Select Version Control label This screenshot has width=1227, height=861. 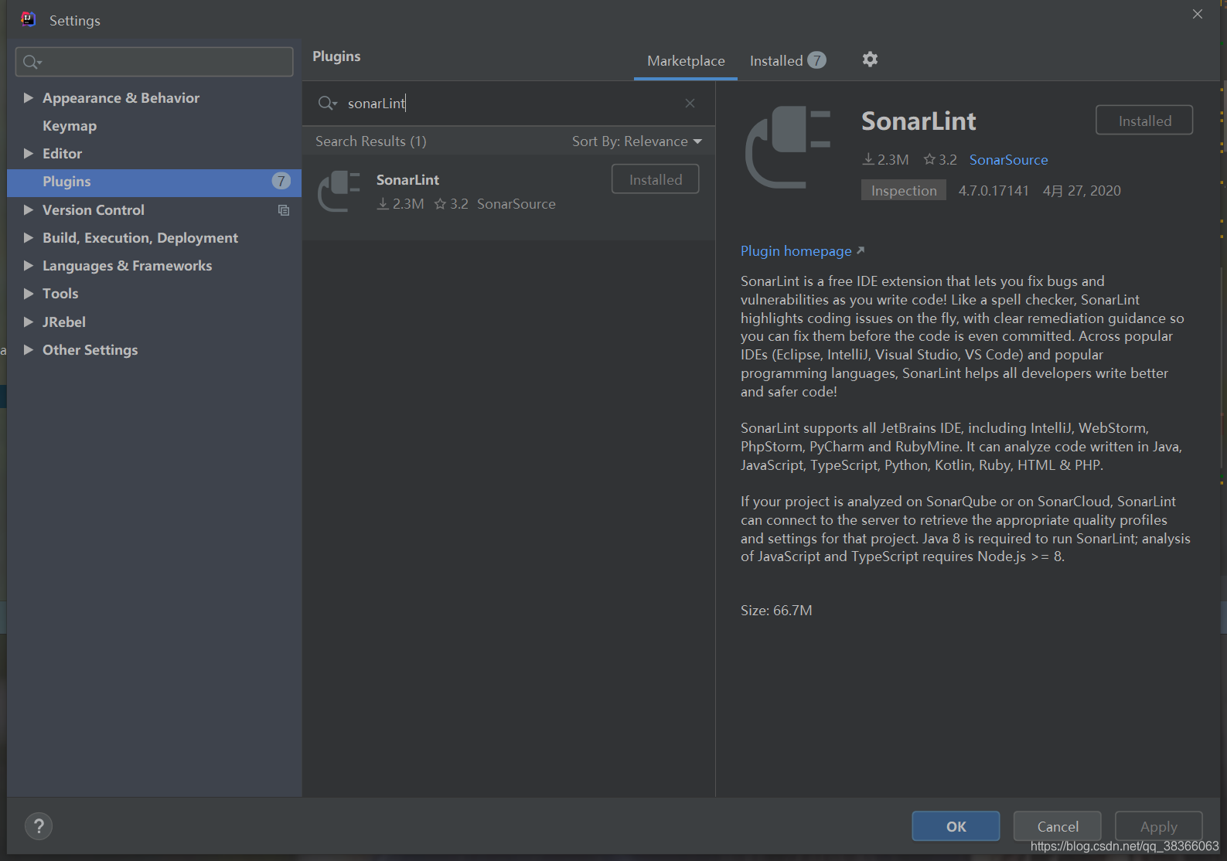click(94, 210)
